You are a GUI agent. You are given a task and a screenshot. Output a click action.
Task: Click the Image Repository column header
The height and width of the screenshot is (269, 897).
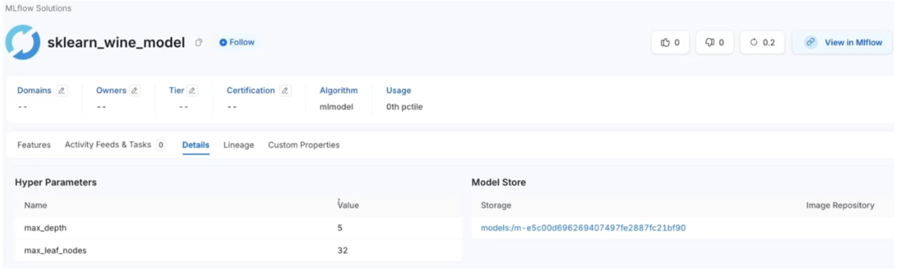pos(840,205)
